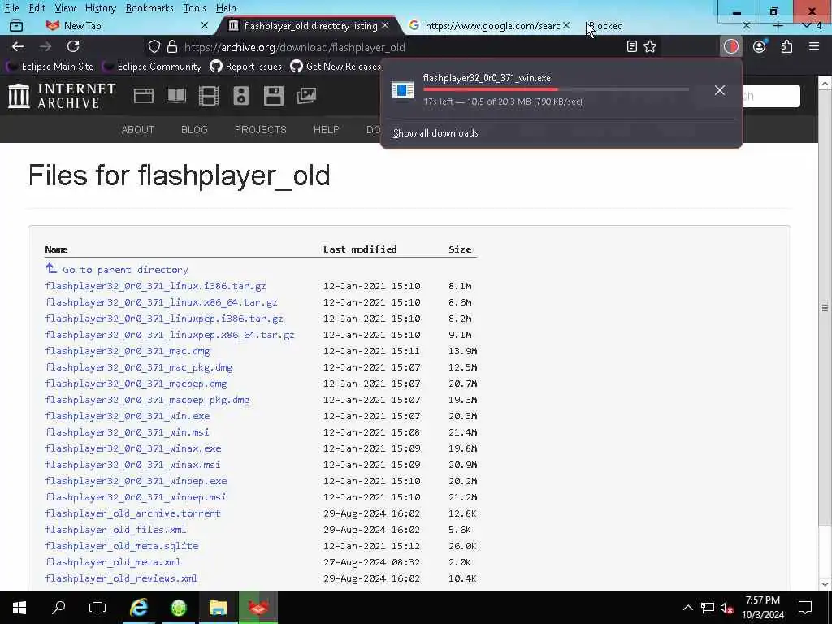Open Windows Start menu

19,608
